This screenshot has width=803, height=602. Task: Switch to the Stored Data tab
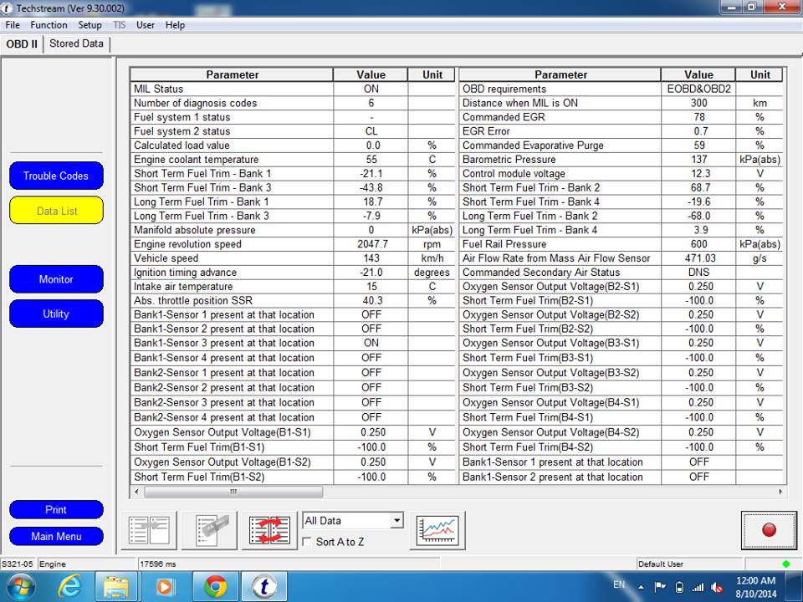click(x=76, y=43)
